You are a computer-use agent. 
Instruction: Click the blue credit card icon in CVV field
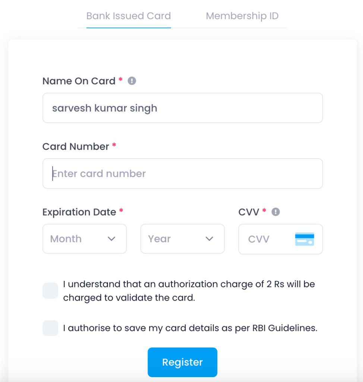[304, 239]
